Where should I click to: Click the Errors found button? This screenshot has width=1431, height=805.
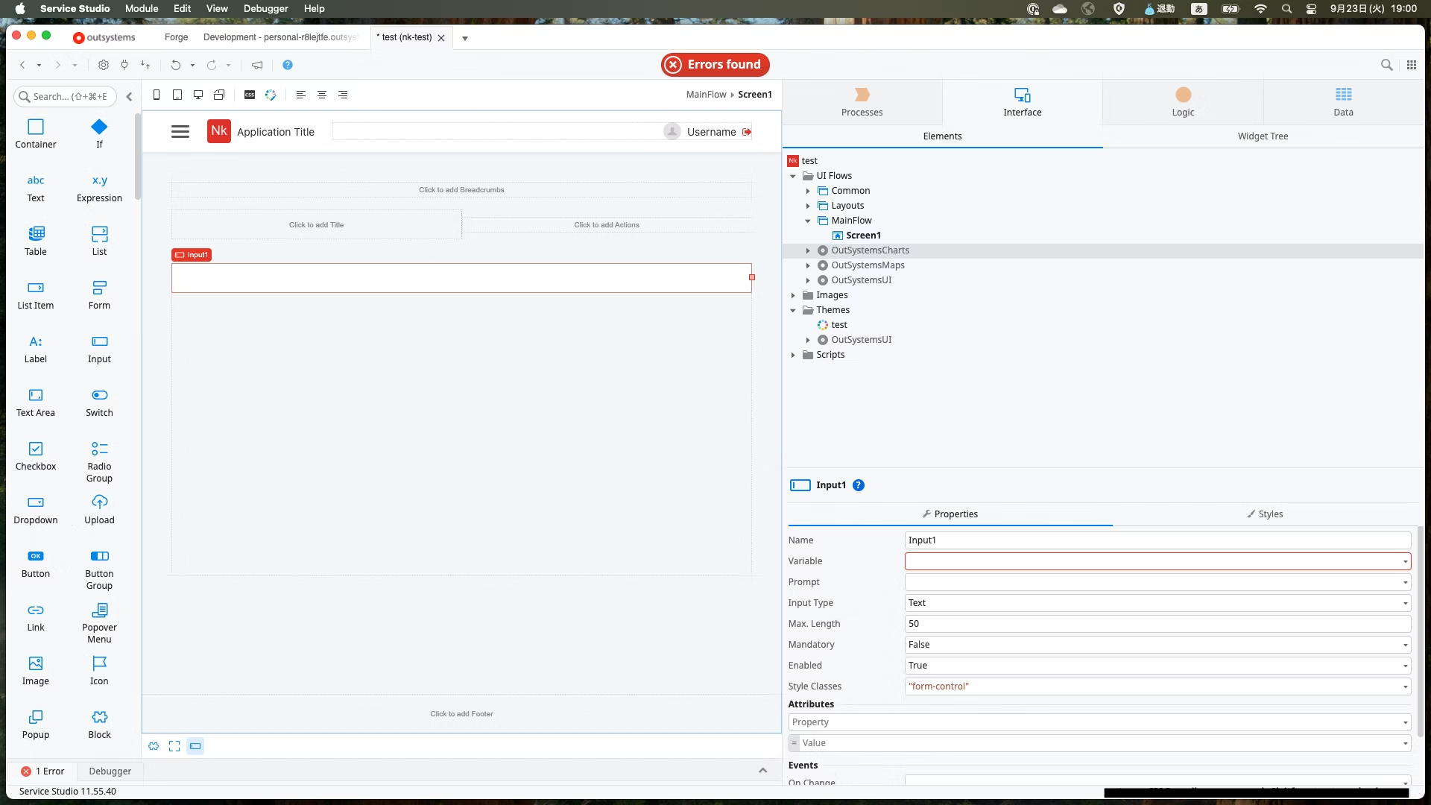coord(715,65)
